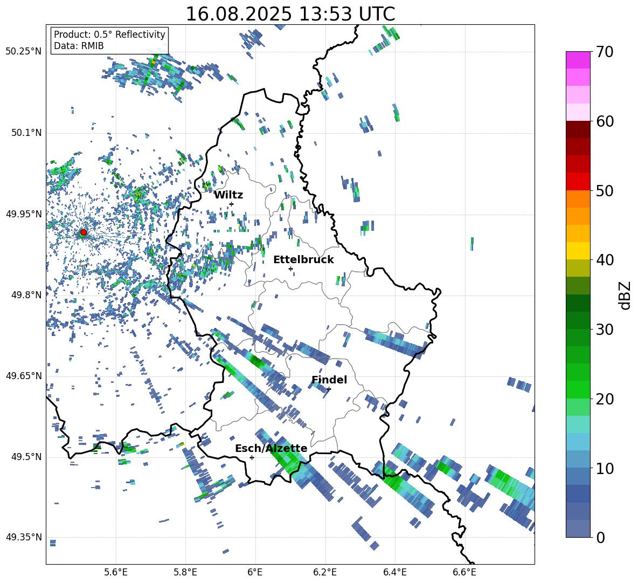Click the 49.35°N latitude label

pos(24,537)
